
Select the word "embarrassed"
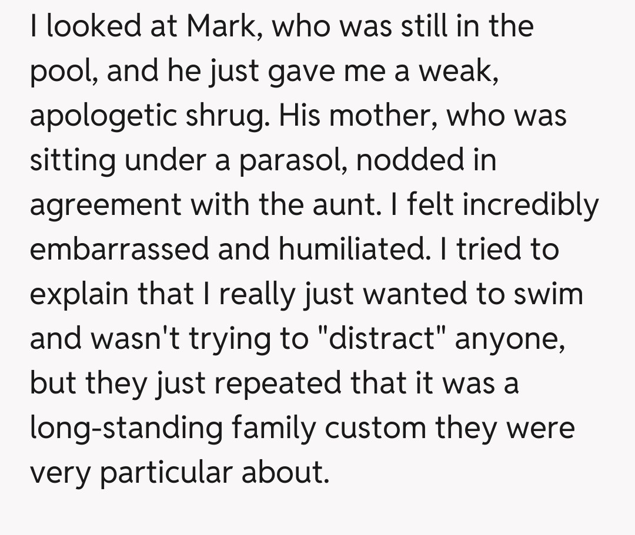pos(119,250)
